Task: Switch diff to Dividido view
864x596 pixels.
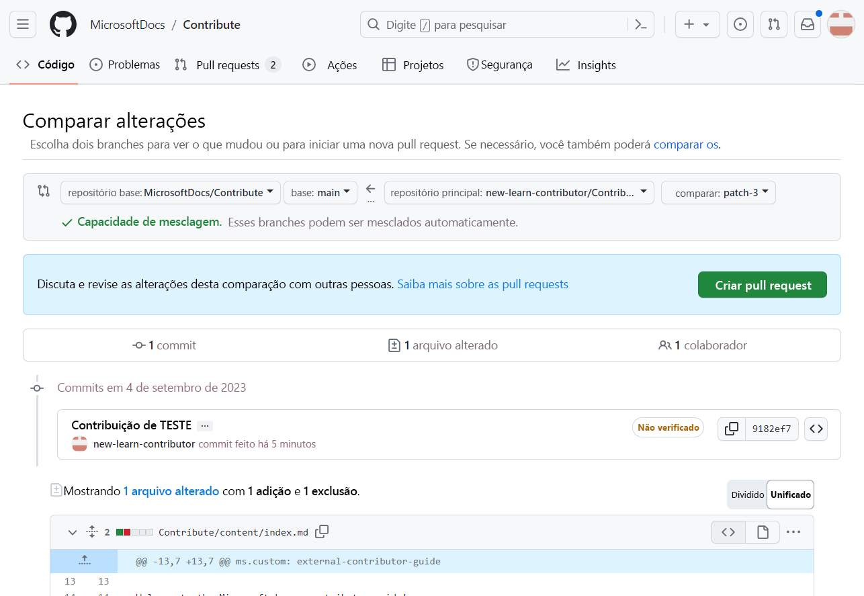Action: [x=747, y=495]
